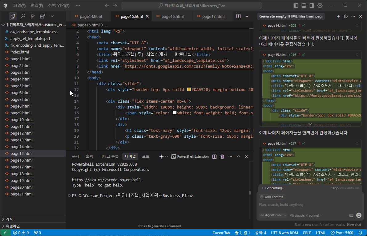Click the round stop button in chat input

[x=359, y=215]
